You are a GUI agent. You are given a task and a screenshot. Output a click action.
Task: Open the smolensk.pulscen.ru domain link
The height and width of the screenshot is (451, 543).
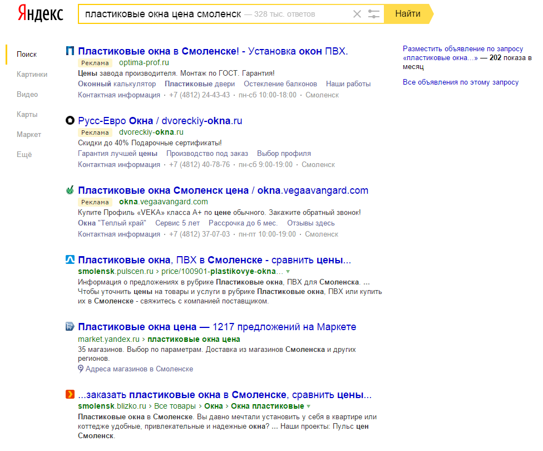(116, 271)
